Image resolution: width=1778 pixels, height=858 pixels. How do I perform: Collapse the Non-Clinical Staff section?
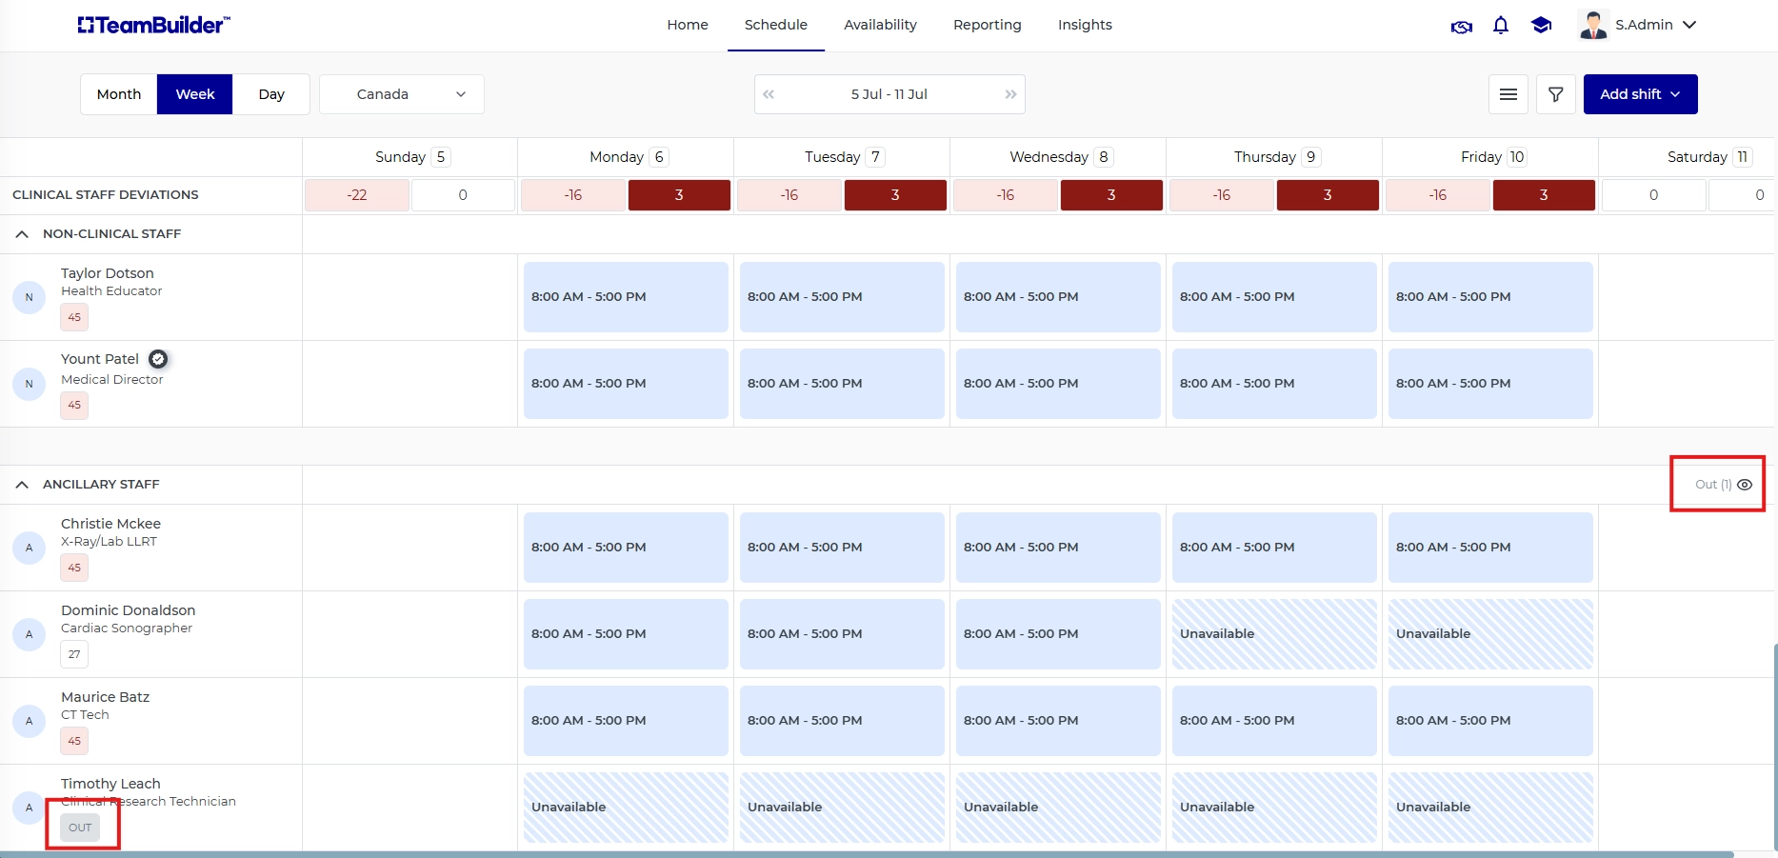coord(22,234)
